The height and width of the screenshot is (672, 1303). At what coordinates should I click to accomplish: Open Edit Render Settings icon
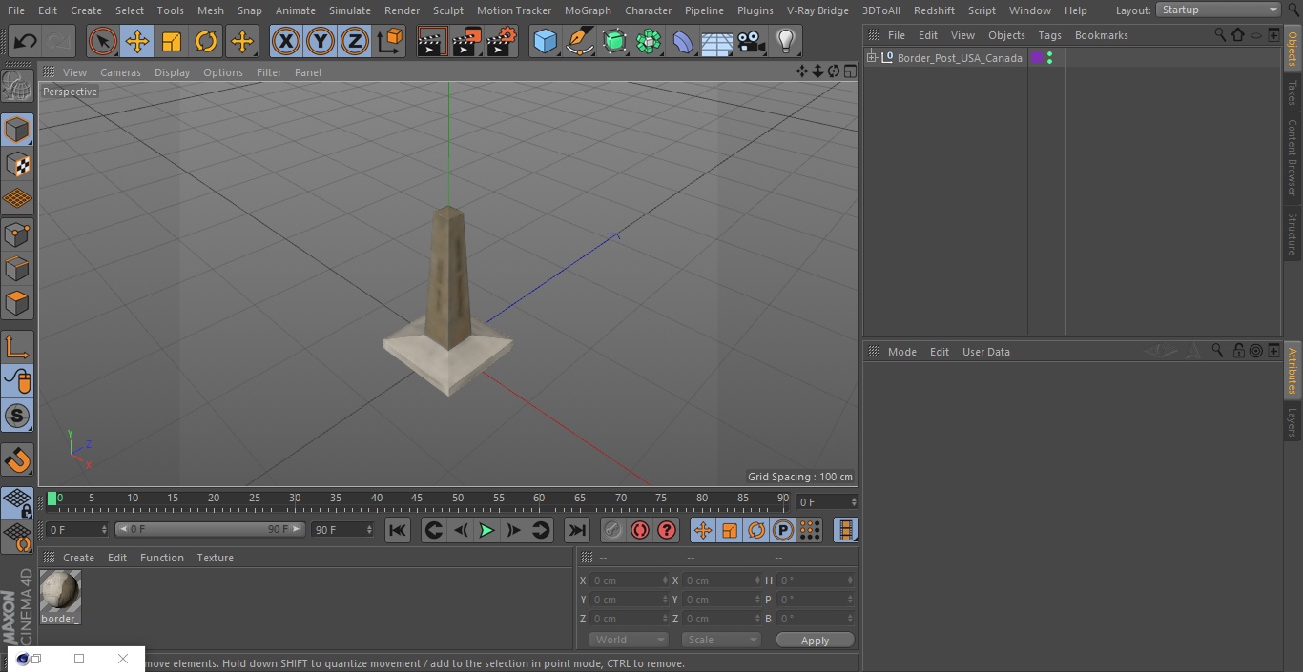pyautogui.click(x=502, y=41)
